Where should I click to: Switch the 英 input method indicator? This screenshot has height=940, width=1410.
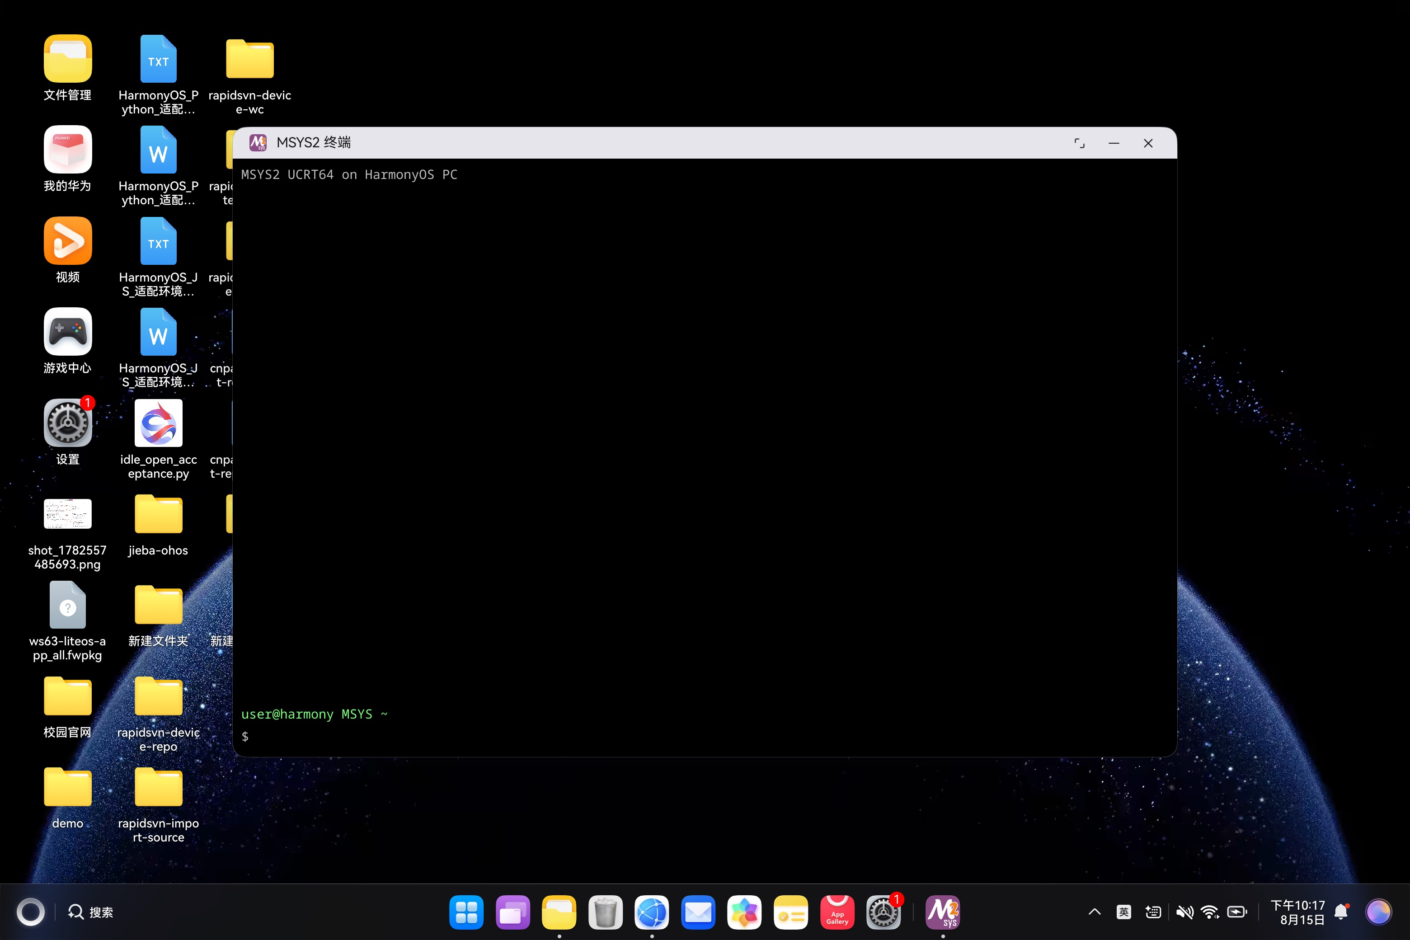pos(1123,912)
